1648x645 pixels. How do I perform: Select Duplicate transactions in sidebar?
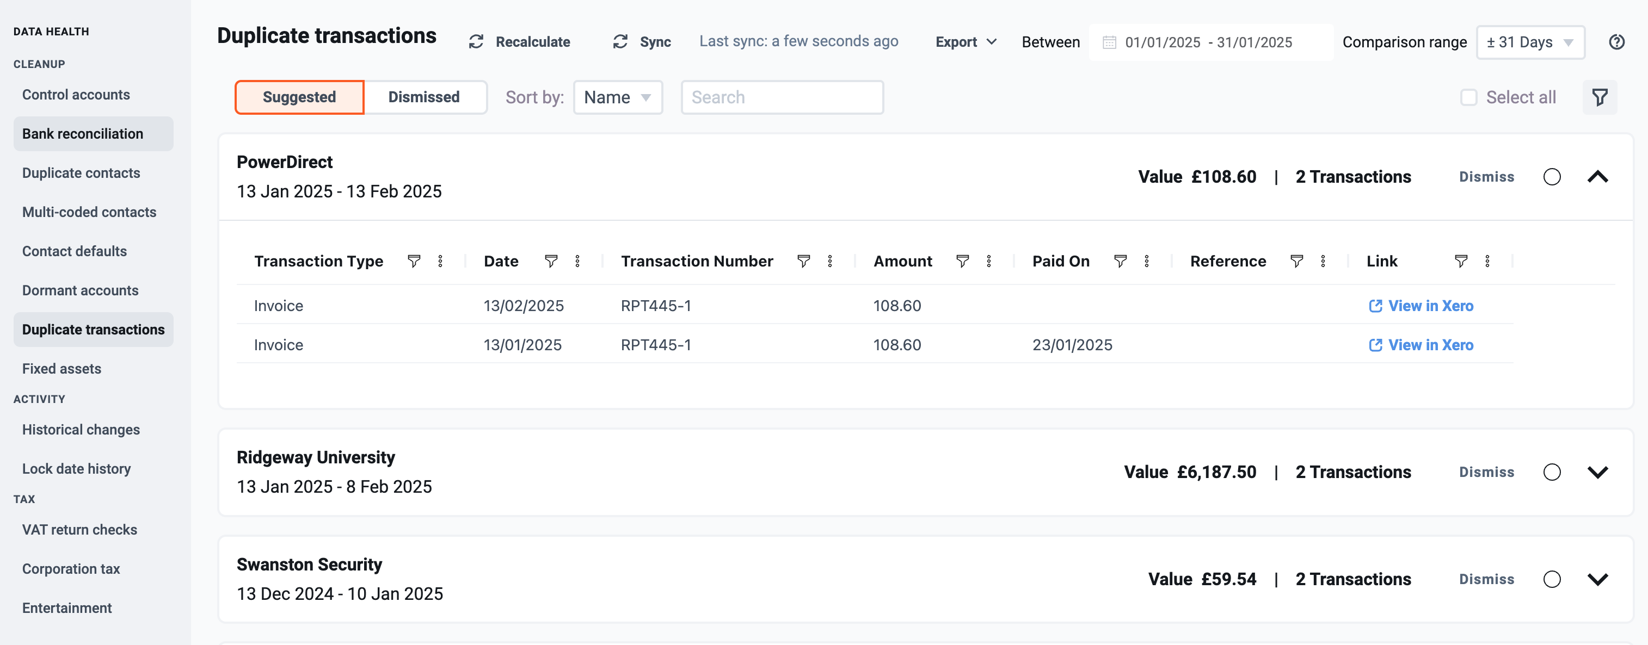94,329
